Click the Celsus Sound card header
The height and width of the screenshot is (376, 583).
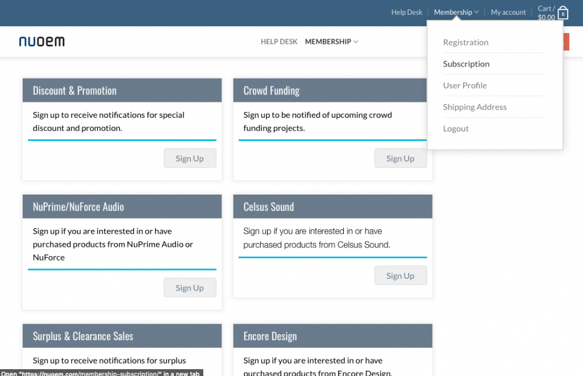[332, 206]
